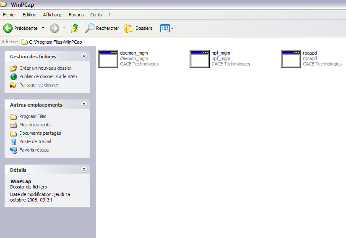Click the Favoris réseau network icon
This screenshot has width=346, height=238.
pos(13,150)
